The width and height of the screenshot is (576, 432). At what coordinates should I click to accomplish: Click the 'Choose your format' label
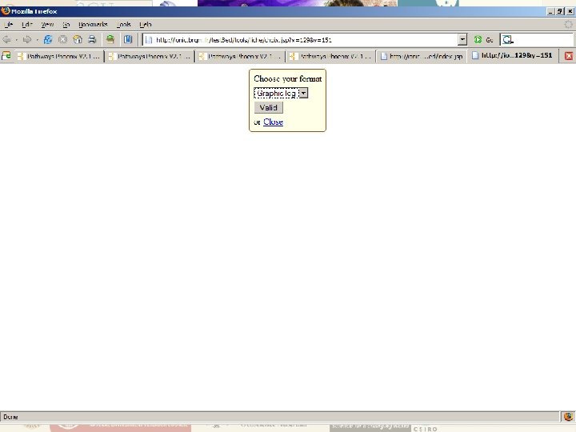[288, 78]
